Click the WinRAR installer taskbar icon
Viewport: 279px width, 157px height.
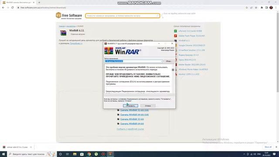[x=110, y=154]
